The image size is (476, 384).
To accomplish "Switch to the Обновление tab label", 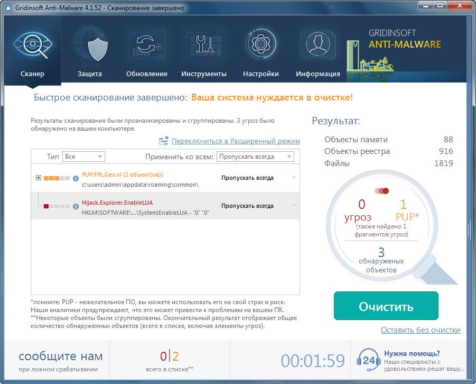I will click(x=147, y=74).
